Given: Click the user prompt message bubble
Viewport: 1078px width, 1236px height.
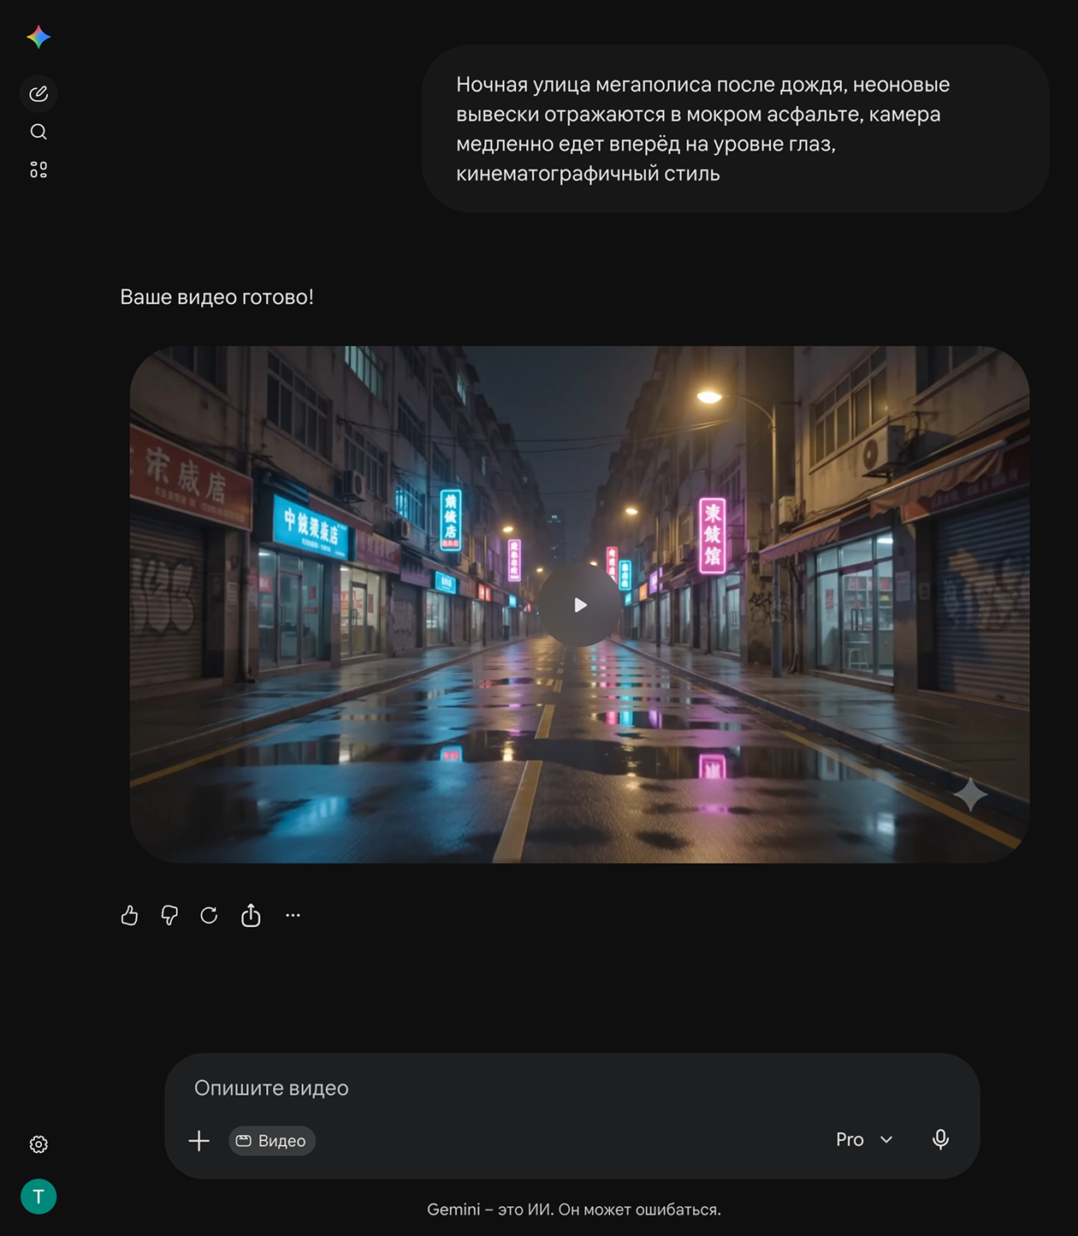Looking at the screenshot, I should point(736,128).
